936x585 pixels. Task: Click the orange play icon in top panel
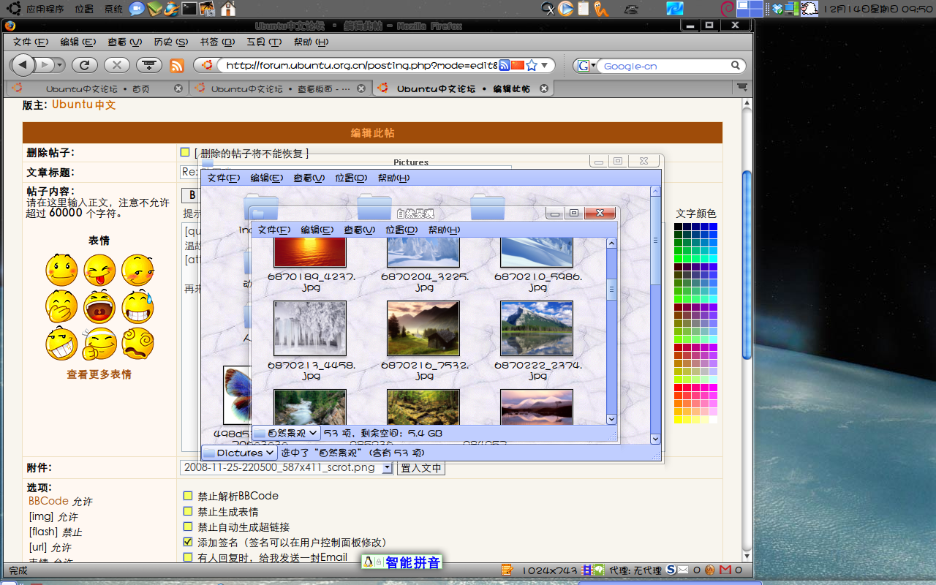[x=565, y=9]
